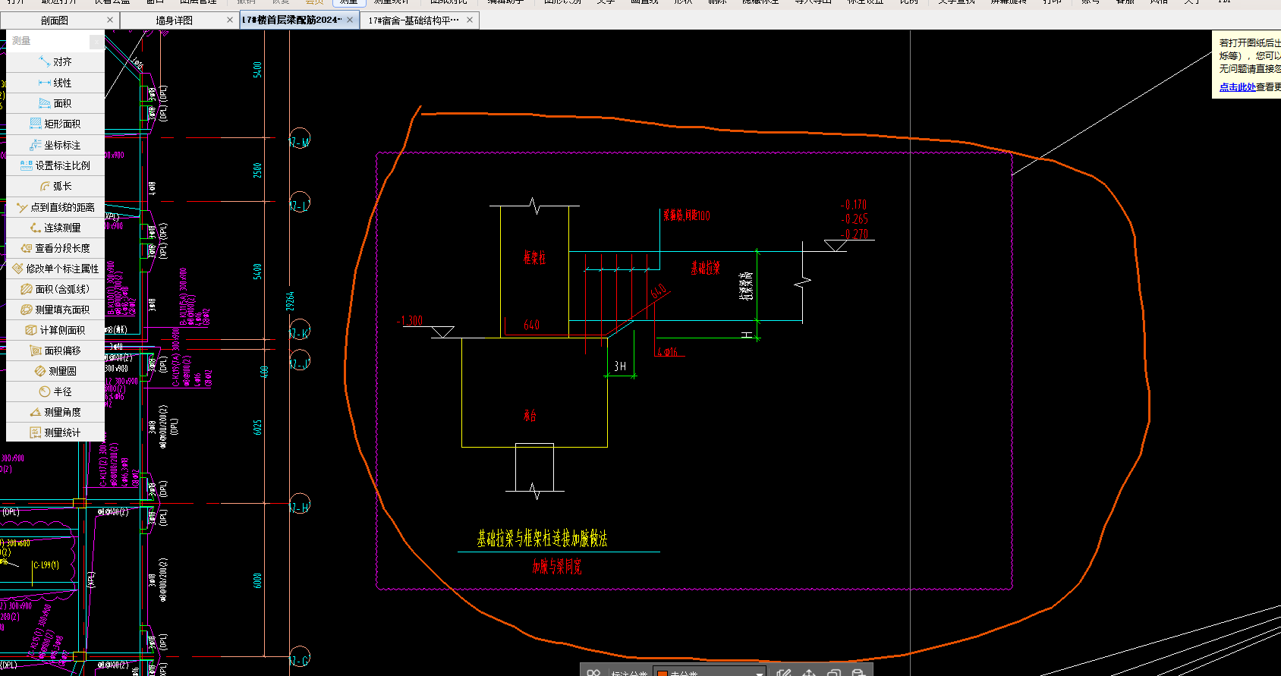This screenshot has width=1281, height=676.
Task: Open the 17#宿舍-基础结构平 tab
Action: click(x=413, y=20)
